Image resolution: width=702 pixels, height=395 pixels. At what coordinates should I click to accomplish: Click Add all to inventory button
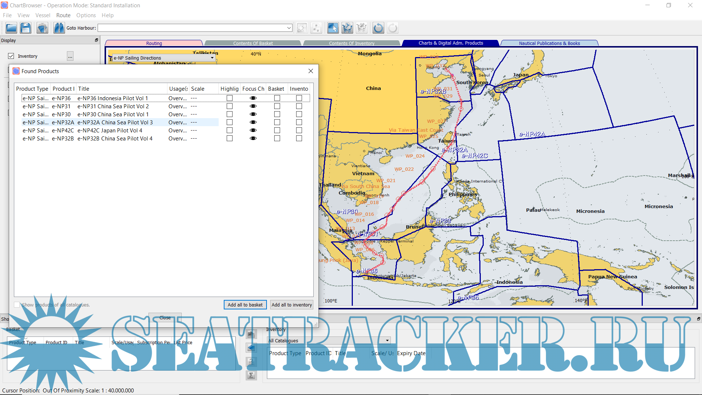tap(291, 305)
